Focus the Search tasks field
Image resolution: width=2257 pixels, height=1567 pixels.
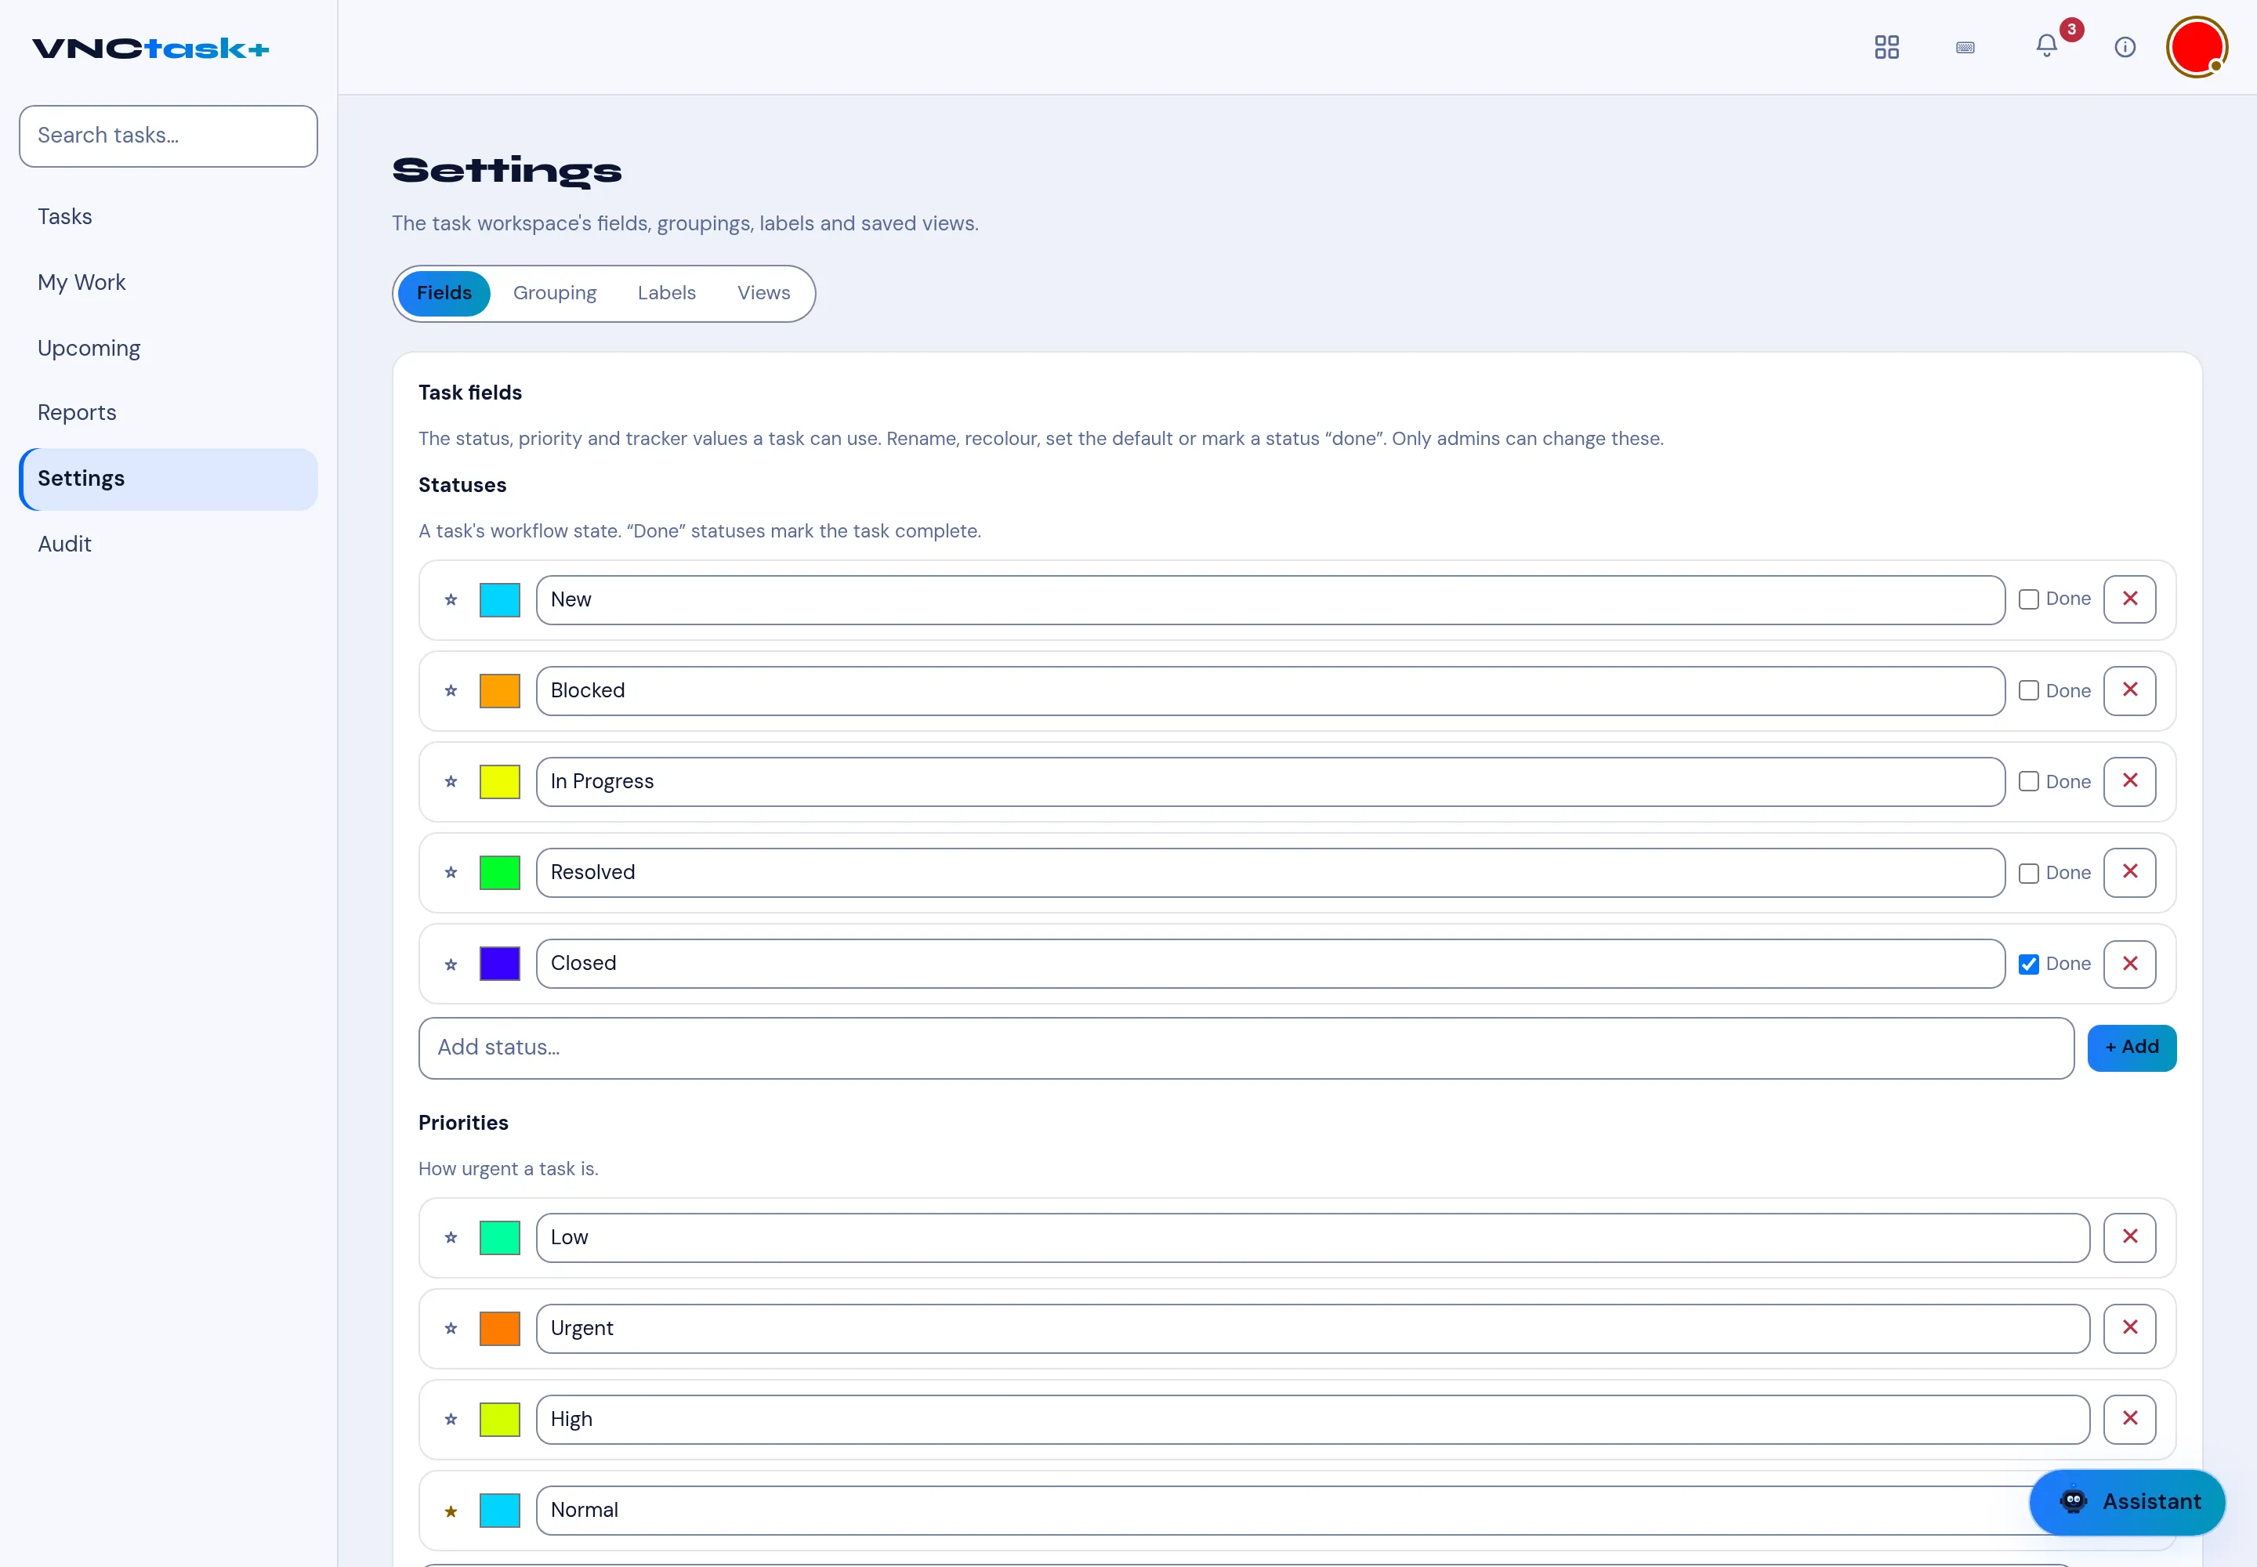coord(168,136)
